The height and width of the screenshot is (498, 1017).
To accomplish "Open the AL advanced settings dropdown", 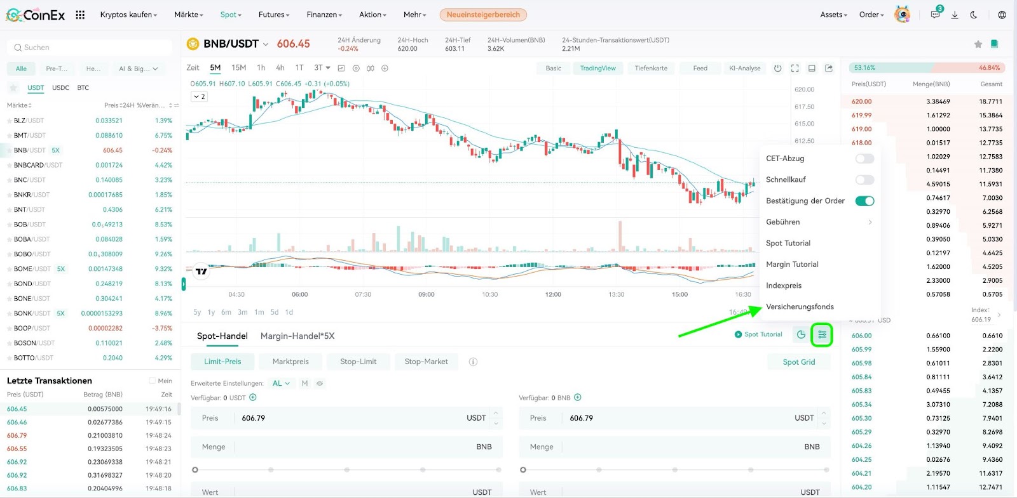I will click(281, 383).
